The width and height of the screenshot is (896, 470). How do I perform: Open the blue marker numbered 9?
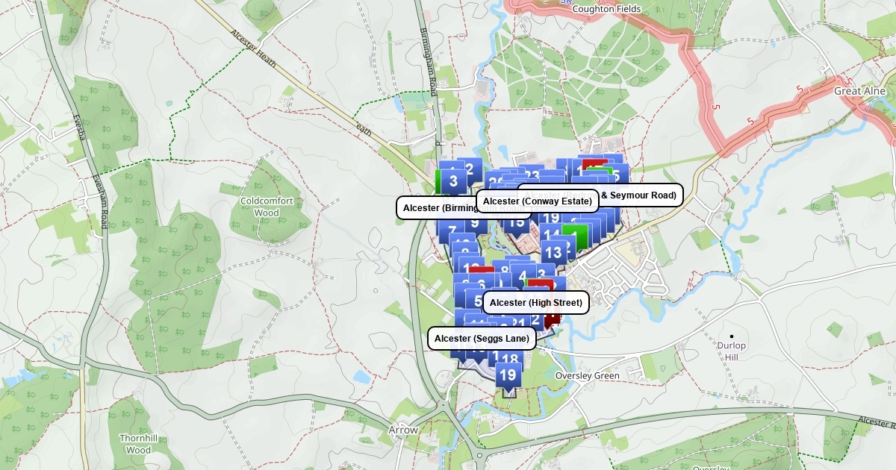[474, 224]
